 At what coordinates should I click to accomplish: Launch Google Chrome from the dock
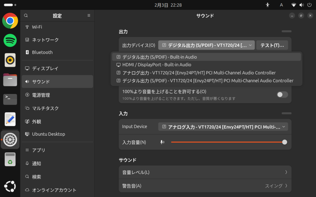pos(10,21)
